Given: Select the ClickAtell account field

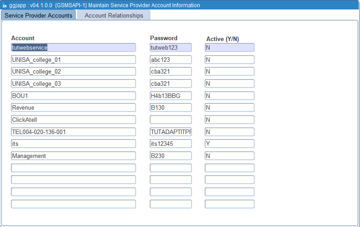Looking at the screenshot, I should click(x=73, y=120).
